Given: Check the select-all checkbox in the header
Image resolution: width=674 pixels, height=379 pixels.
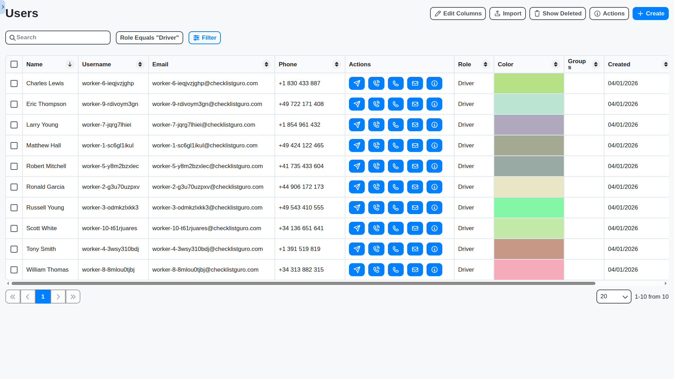Looking at the screenshot, I should 14,64.
